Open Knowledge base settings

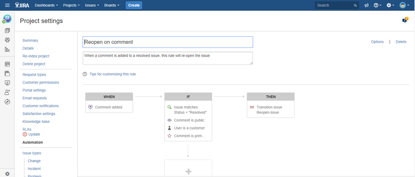pos(36,122)
